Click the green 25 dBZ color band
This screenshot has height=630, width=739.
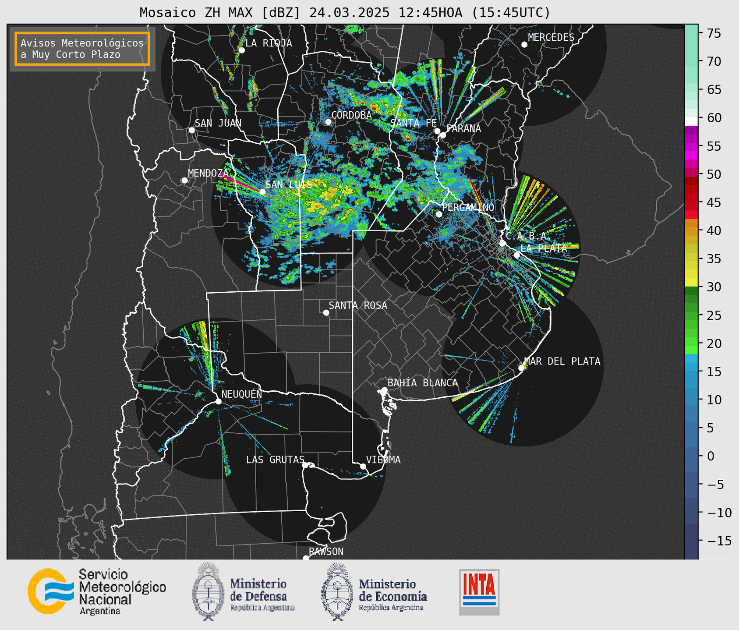pos(691,315)
